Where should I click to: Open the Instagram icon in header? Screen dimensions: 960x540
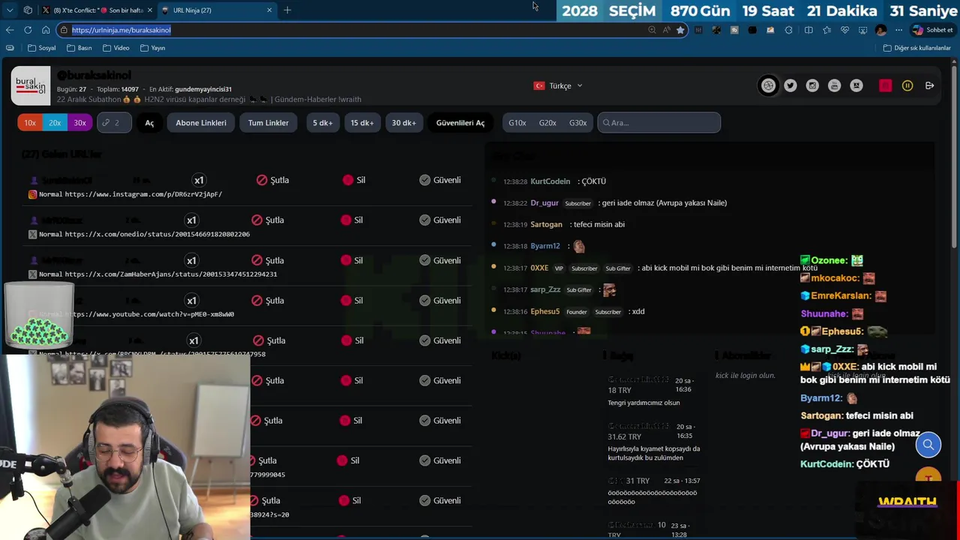[812, 85]
